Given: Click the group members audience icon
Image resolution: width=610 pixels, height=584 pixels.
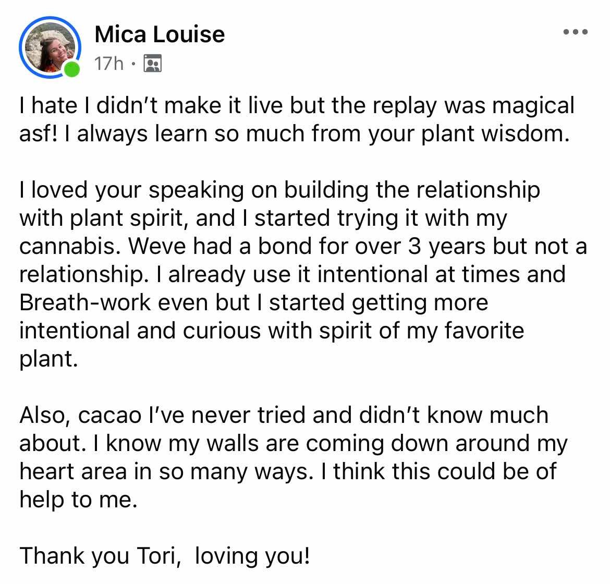Looking at the screenshot, I should 152,64.
